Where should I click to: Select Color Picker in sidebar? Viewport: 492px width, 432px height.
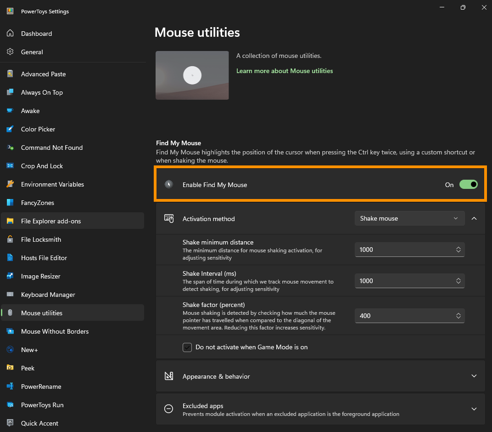73,129
